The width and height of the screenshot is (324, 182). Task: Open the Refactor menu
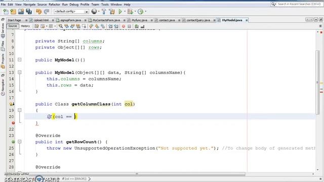tap(54, 5)
